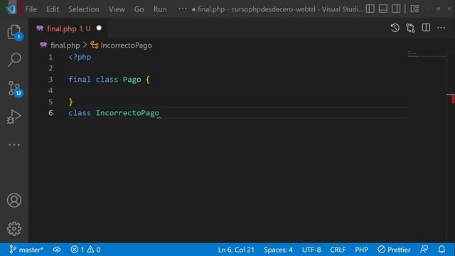This screenshot has height=256, width=455.
Task: Open notifications bell icon
Action: [441, 250]
